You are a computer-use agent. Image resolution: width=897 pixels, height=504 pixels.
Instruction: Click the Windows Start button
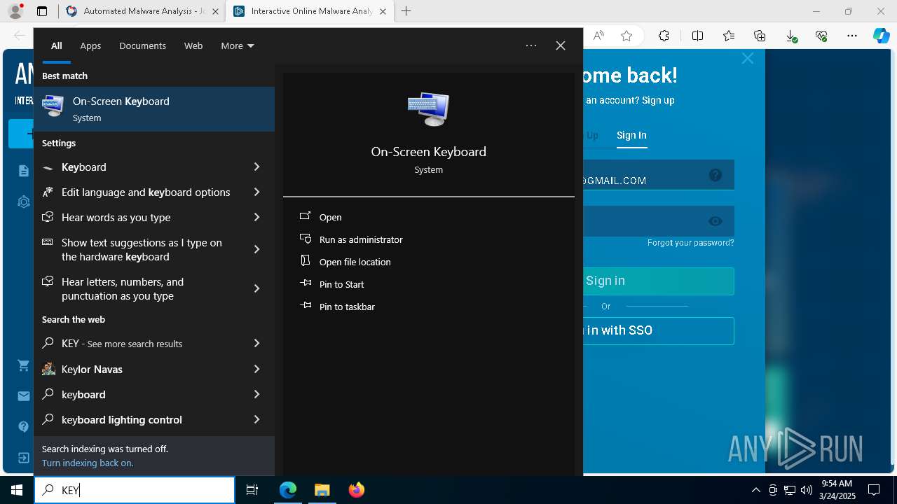17,490
